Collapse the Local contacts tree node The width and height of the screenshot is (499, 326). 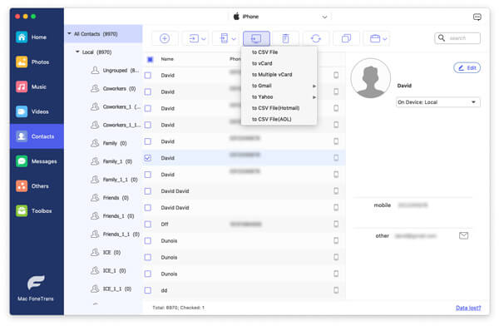[x=77, y=52]
